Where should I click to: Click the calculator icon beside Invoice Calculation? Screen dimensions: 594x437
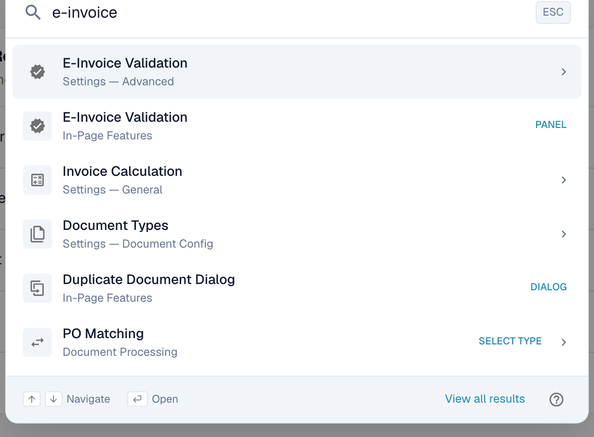pos(38,180)
